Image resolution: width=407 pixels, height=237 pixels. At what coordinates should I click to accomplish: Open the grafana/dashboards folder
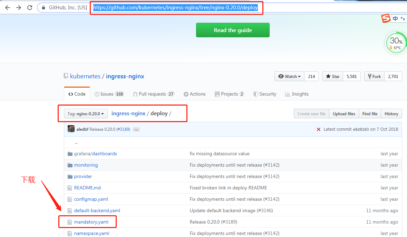(x=96, y=154)
